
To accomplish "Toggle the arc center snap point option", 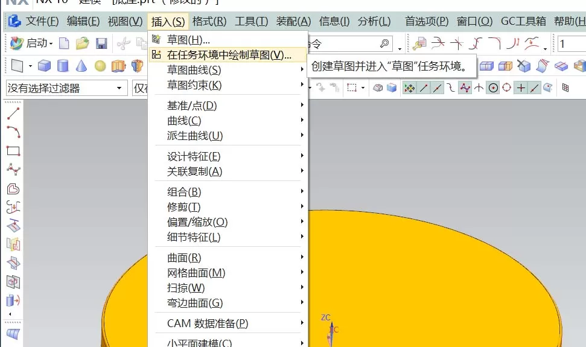I will pos(493,88).
